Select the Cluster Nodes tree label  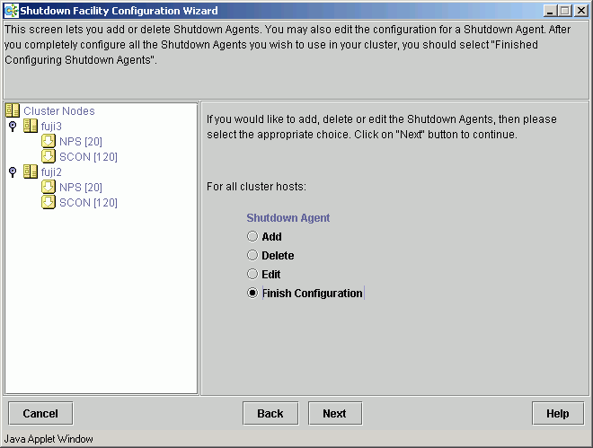pyautogui.click(x=59, y=111)
